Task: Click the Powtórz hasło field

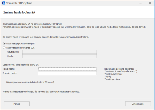Action: point(67,73)
